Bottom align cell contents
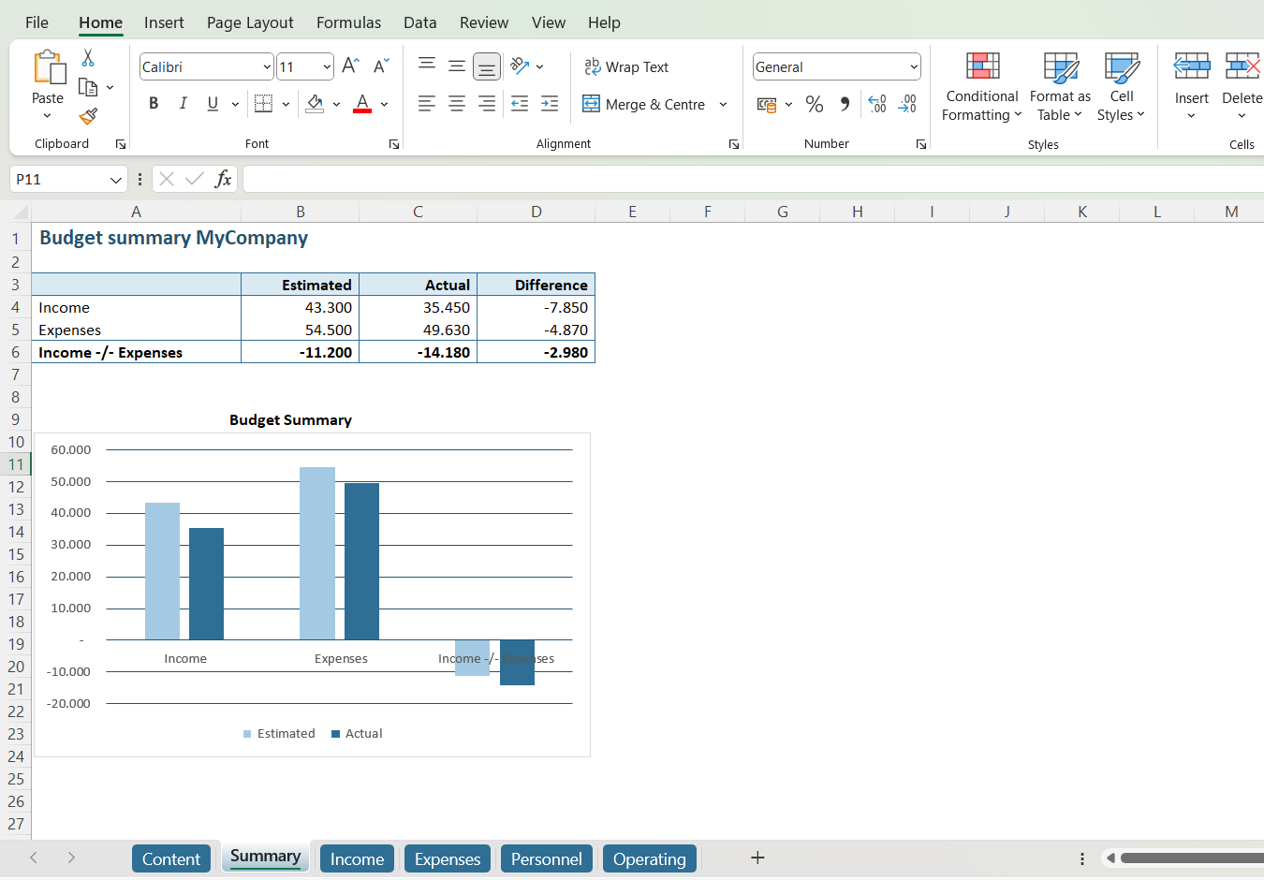Viewport: 1264px width, 880px height. [x=487, y=66]
